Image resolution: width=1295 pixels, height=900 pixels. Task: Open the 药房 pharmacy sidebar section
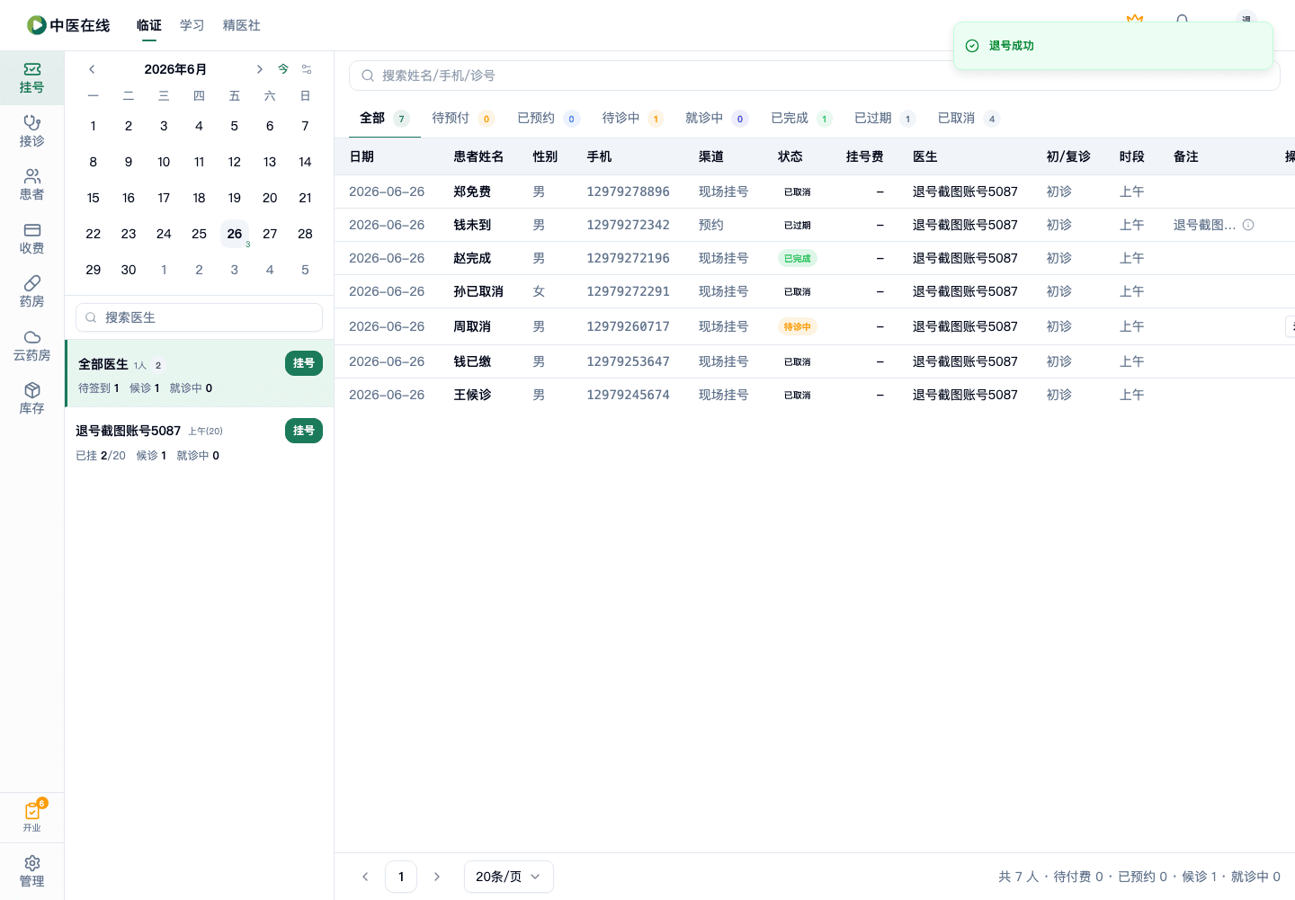click(x=31, y=291)
